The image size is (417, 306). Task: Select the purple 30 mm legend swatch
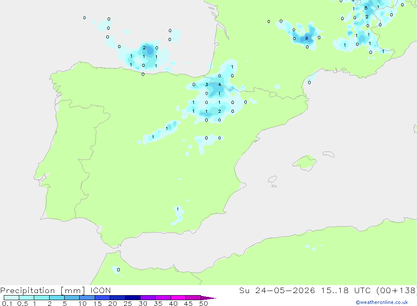point(148,298)
